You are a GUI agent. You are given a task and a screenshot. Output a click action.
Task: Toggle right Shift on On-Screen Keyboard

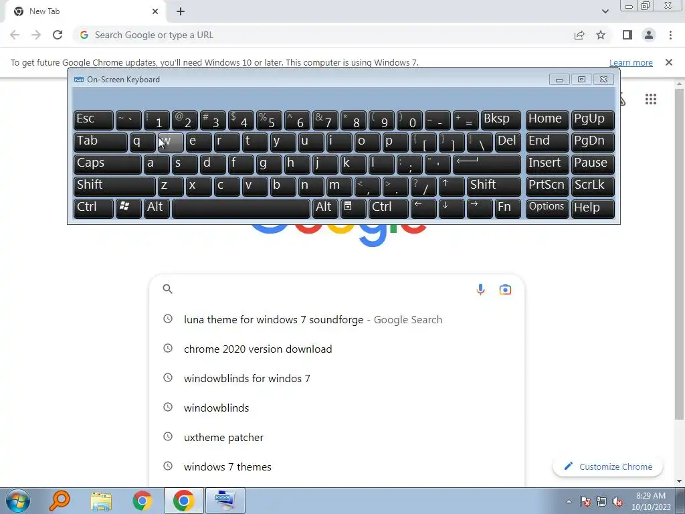click(x=494, y=186)
